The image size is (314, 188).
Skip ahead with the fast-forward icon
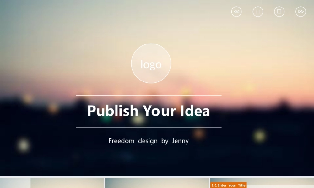point(300,12)
